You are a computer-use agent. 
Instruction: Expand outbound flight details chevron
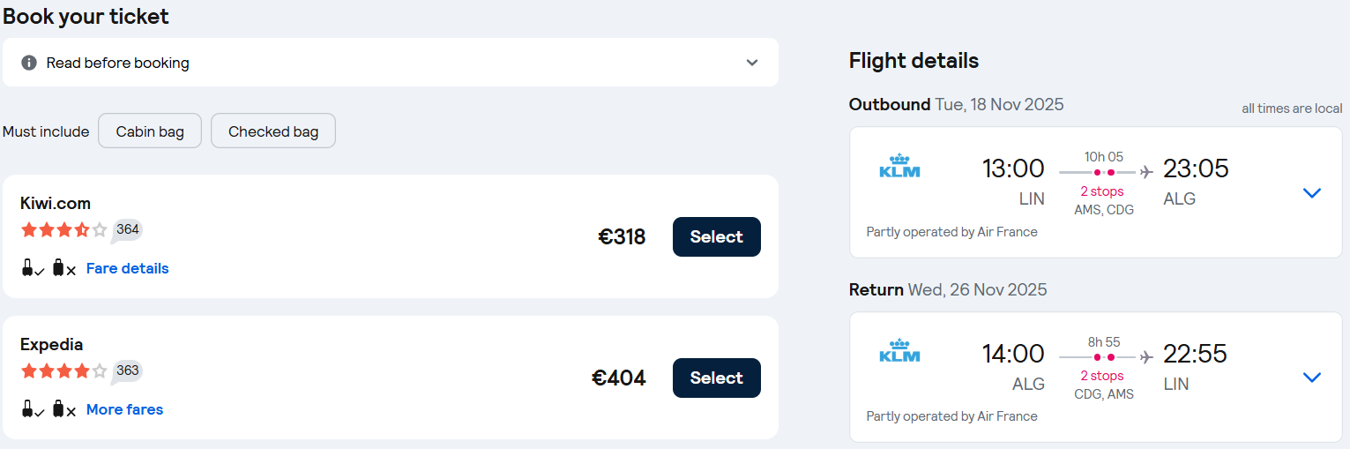[1312, 193]
